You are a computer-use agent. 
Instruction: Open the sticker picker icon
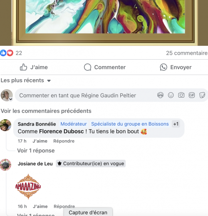coord(202,95)
